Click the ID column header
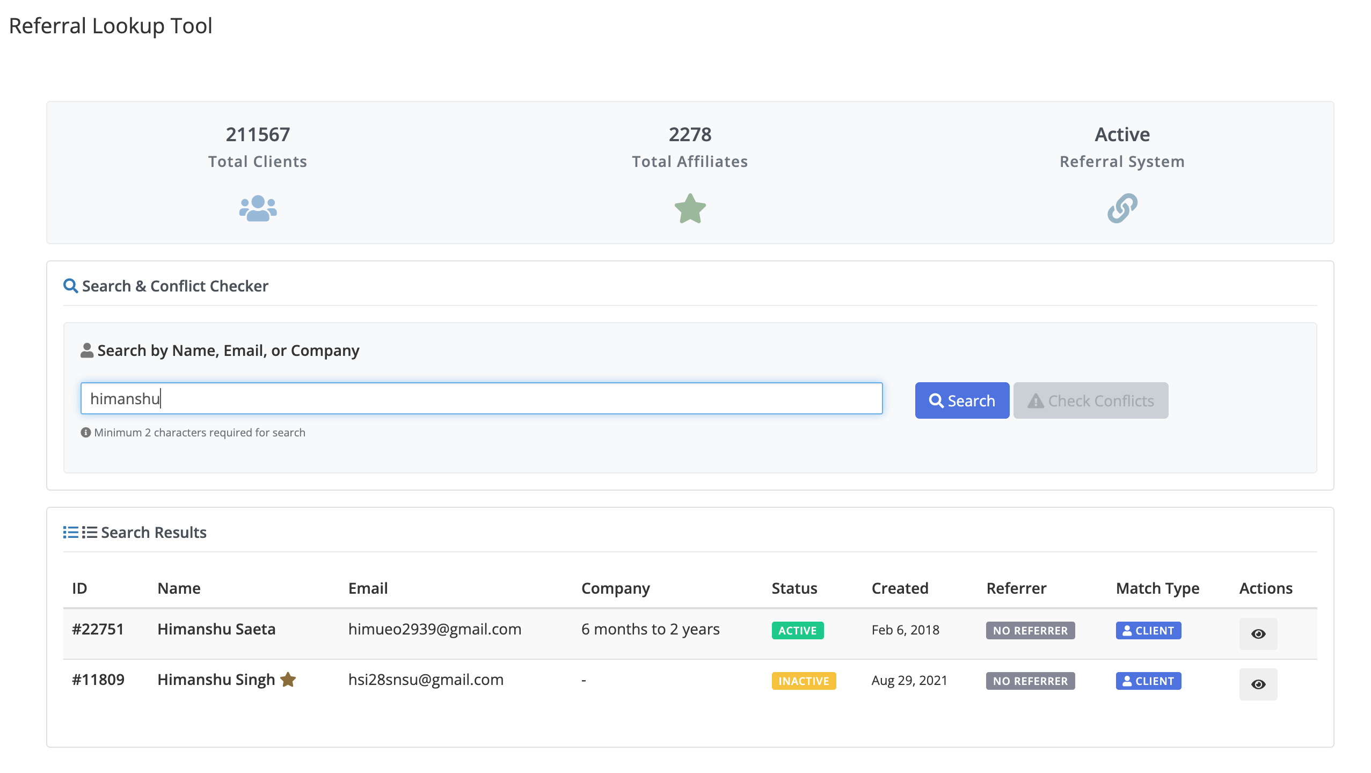Image resolution: width=1371 pixels, height=773 pixels. pyautogui.click(x=79, y=588)
